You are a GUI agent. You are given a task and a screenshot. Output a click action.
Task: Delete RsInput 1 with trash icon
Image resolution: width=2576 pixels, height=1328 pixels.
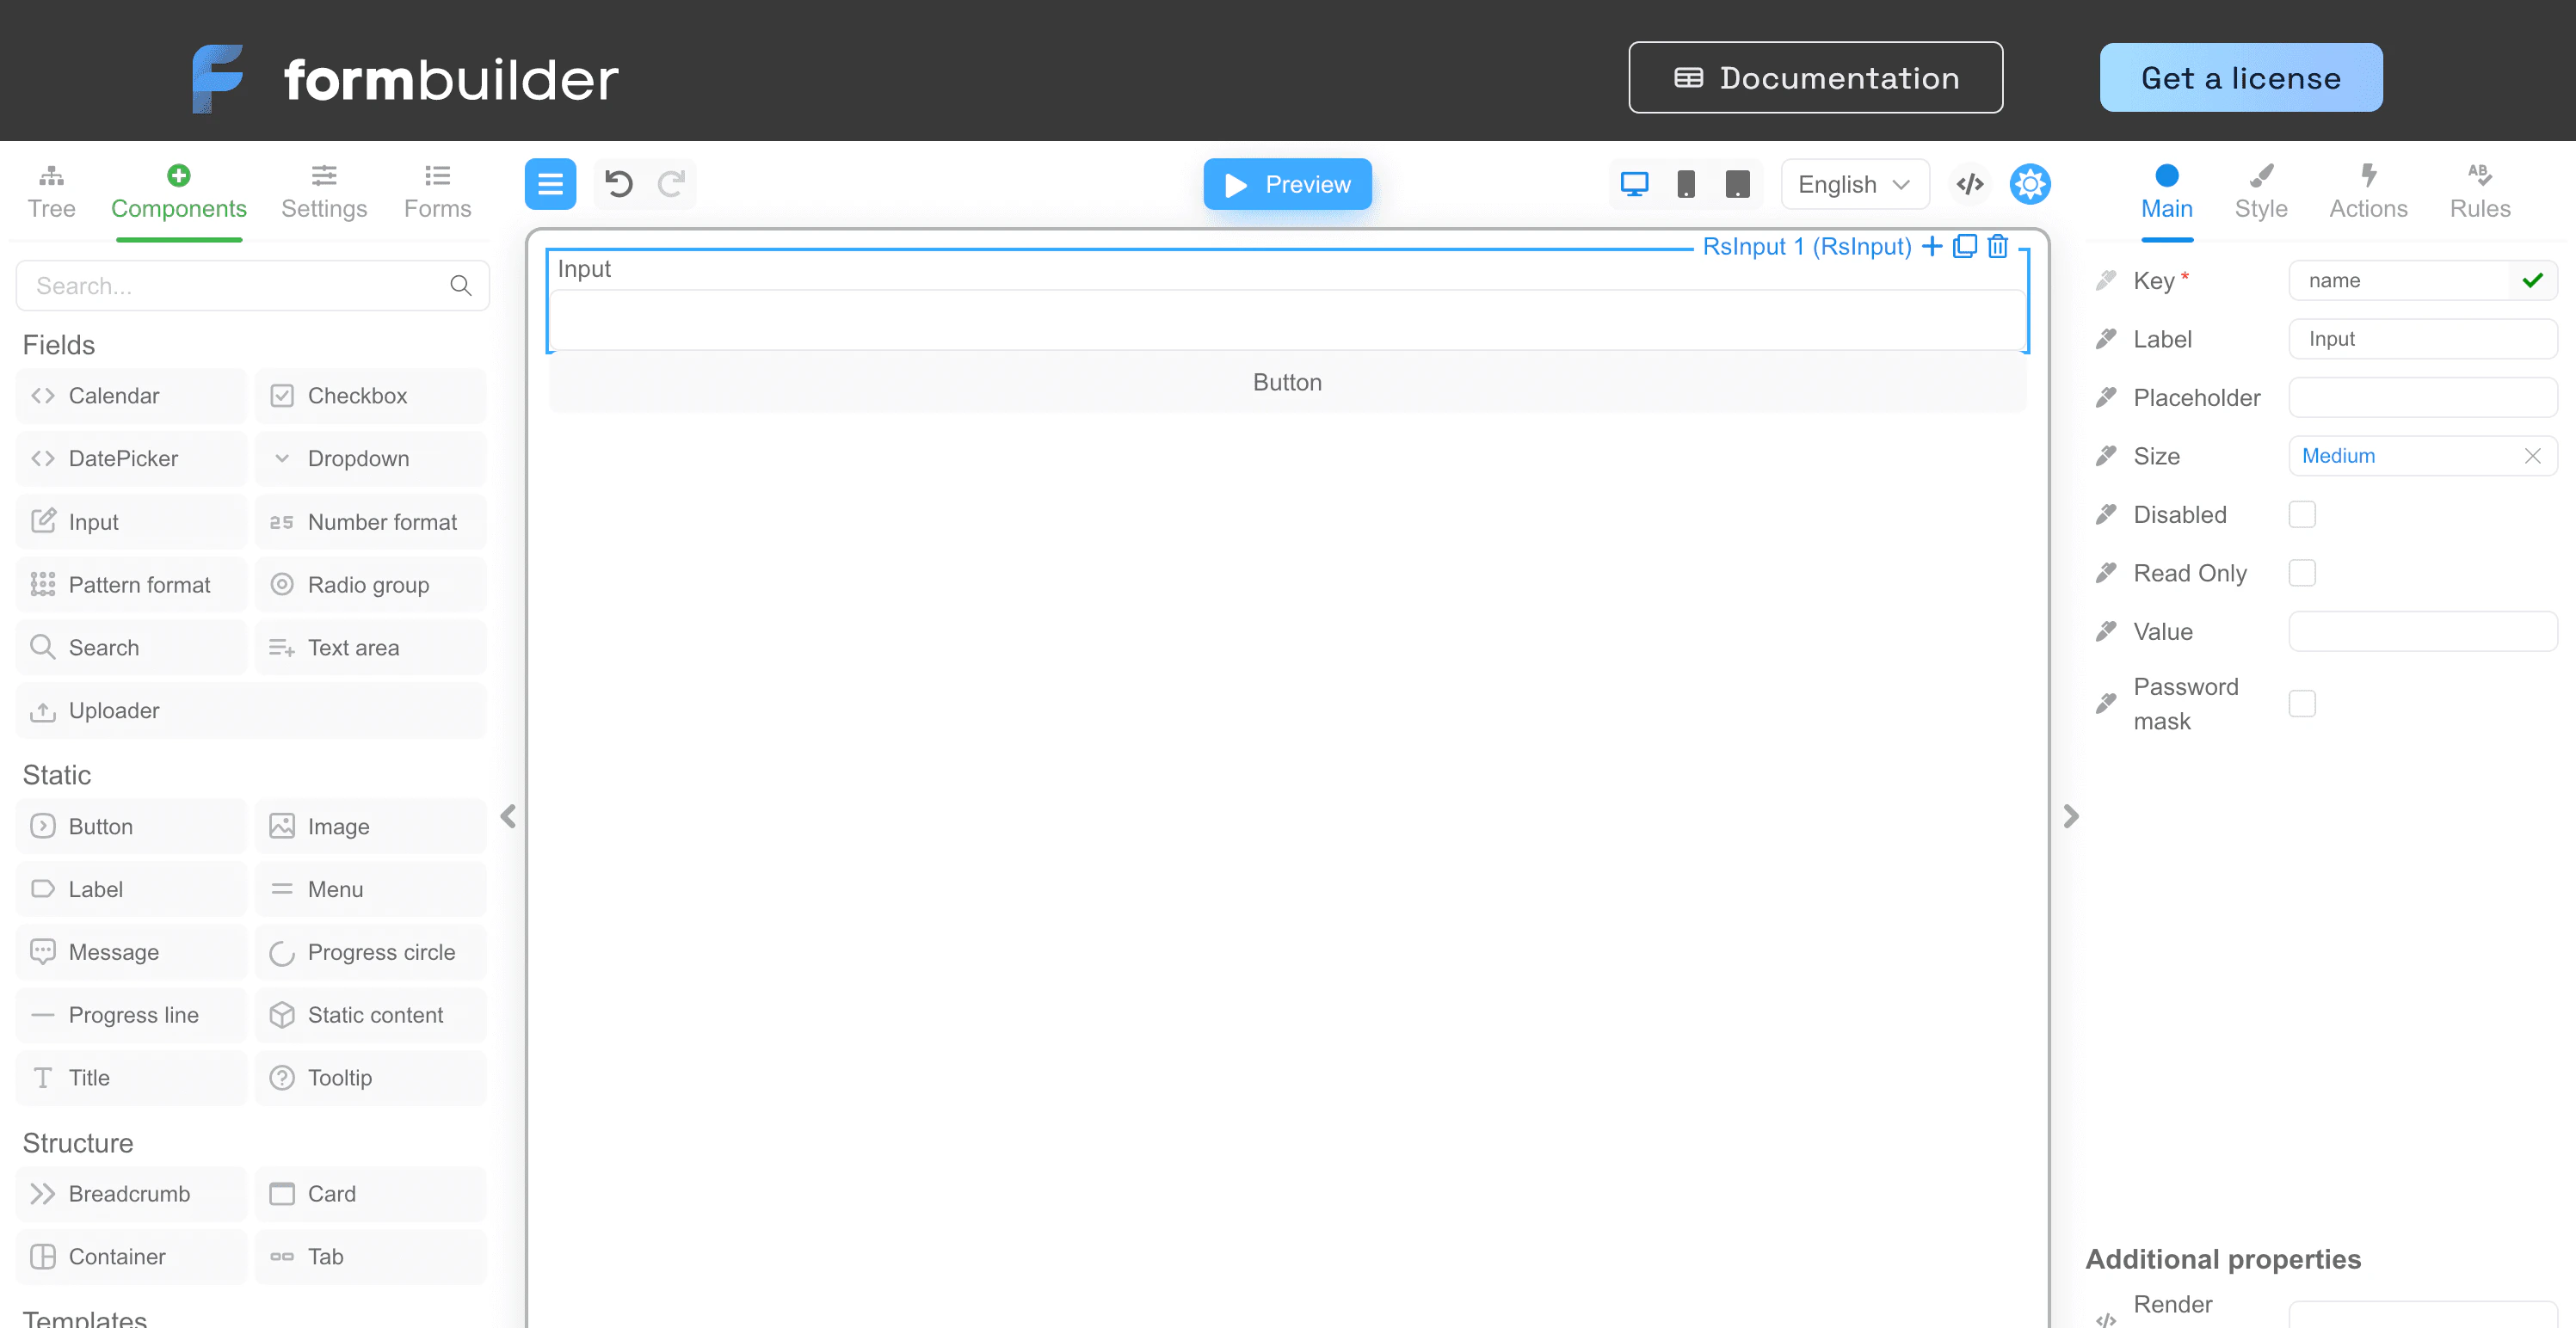pos(1998,246)
